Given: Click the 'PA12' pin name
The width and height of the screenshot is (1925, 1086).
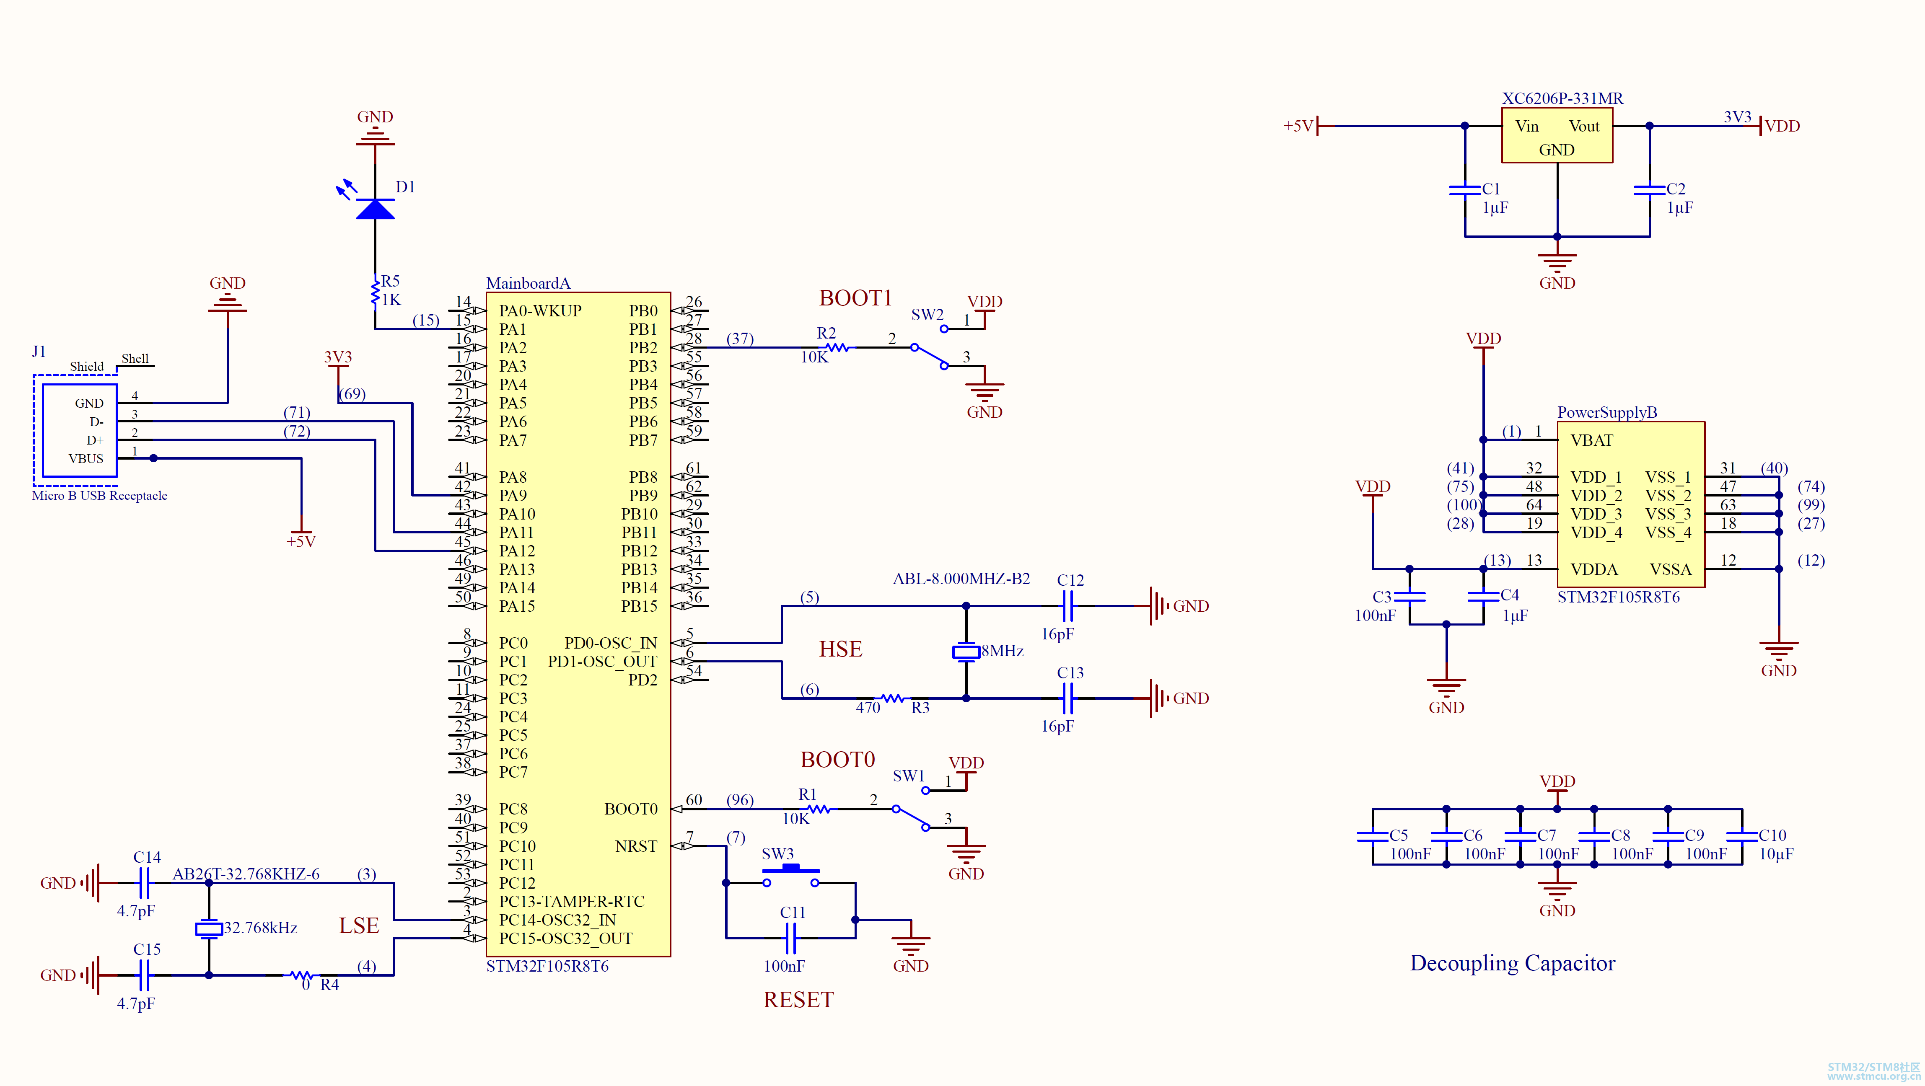Looking at the screenshot, I should [x=516, y=551].
